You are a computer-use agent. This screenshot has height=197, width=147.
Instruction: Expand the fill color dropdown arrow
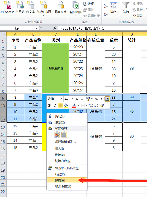click(x=70, y=105)
